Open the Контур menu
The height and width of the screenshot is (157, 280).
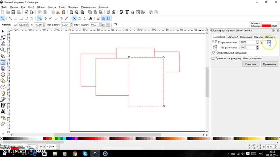pos(52,7)
